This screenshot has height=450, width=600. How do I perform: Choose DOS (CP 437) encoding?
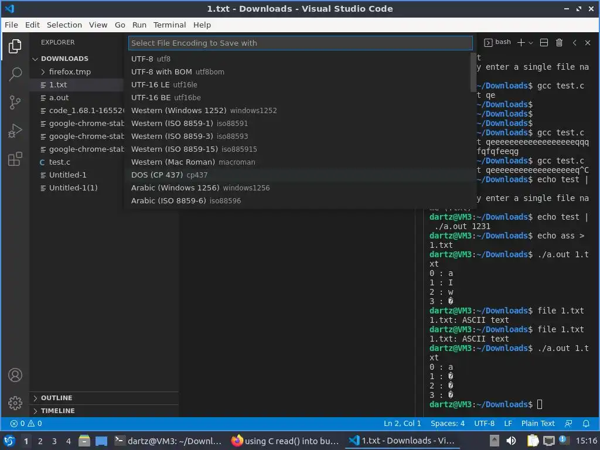coord(299,175)
